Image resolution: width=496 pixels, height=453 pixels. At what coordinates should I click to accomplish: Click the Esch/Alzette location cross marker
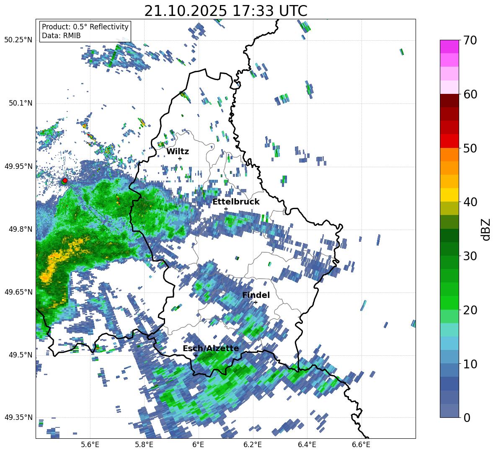coord(196,355)
